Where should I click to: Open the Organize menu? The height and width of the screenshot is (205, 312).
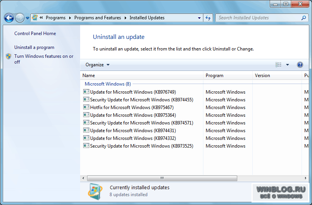click(x=97, y=65)
